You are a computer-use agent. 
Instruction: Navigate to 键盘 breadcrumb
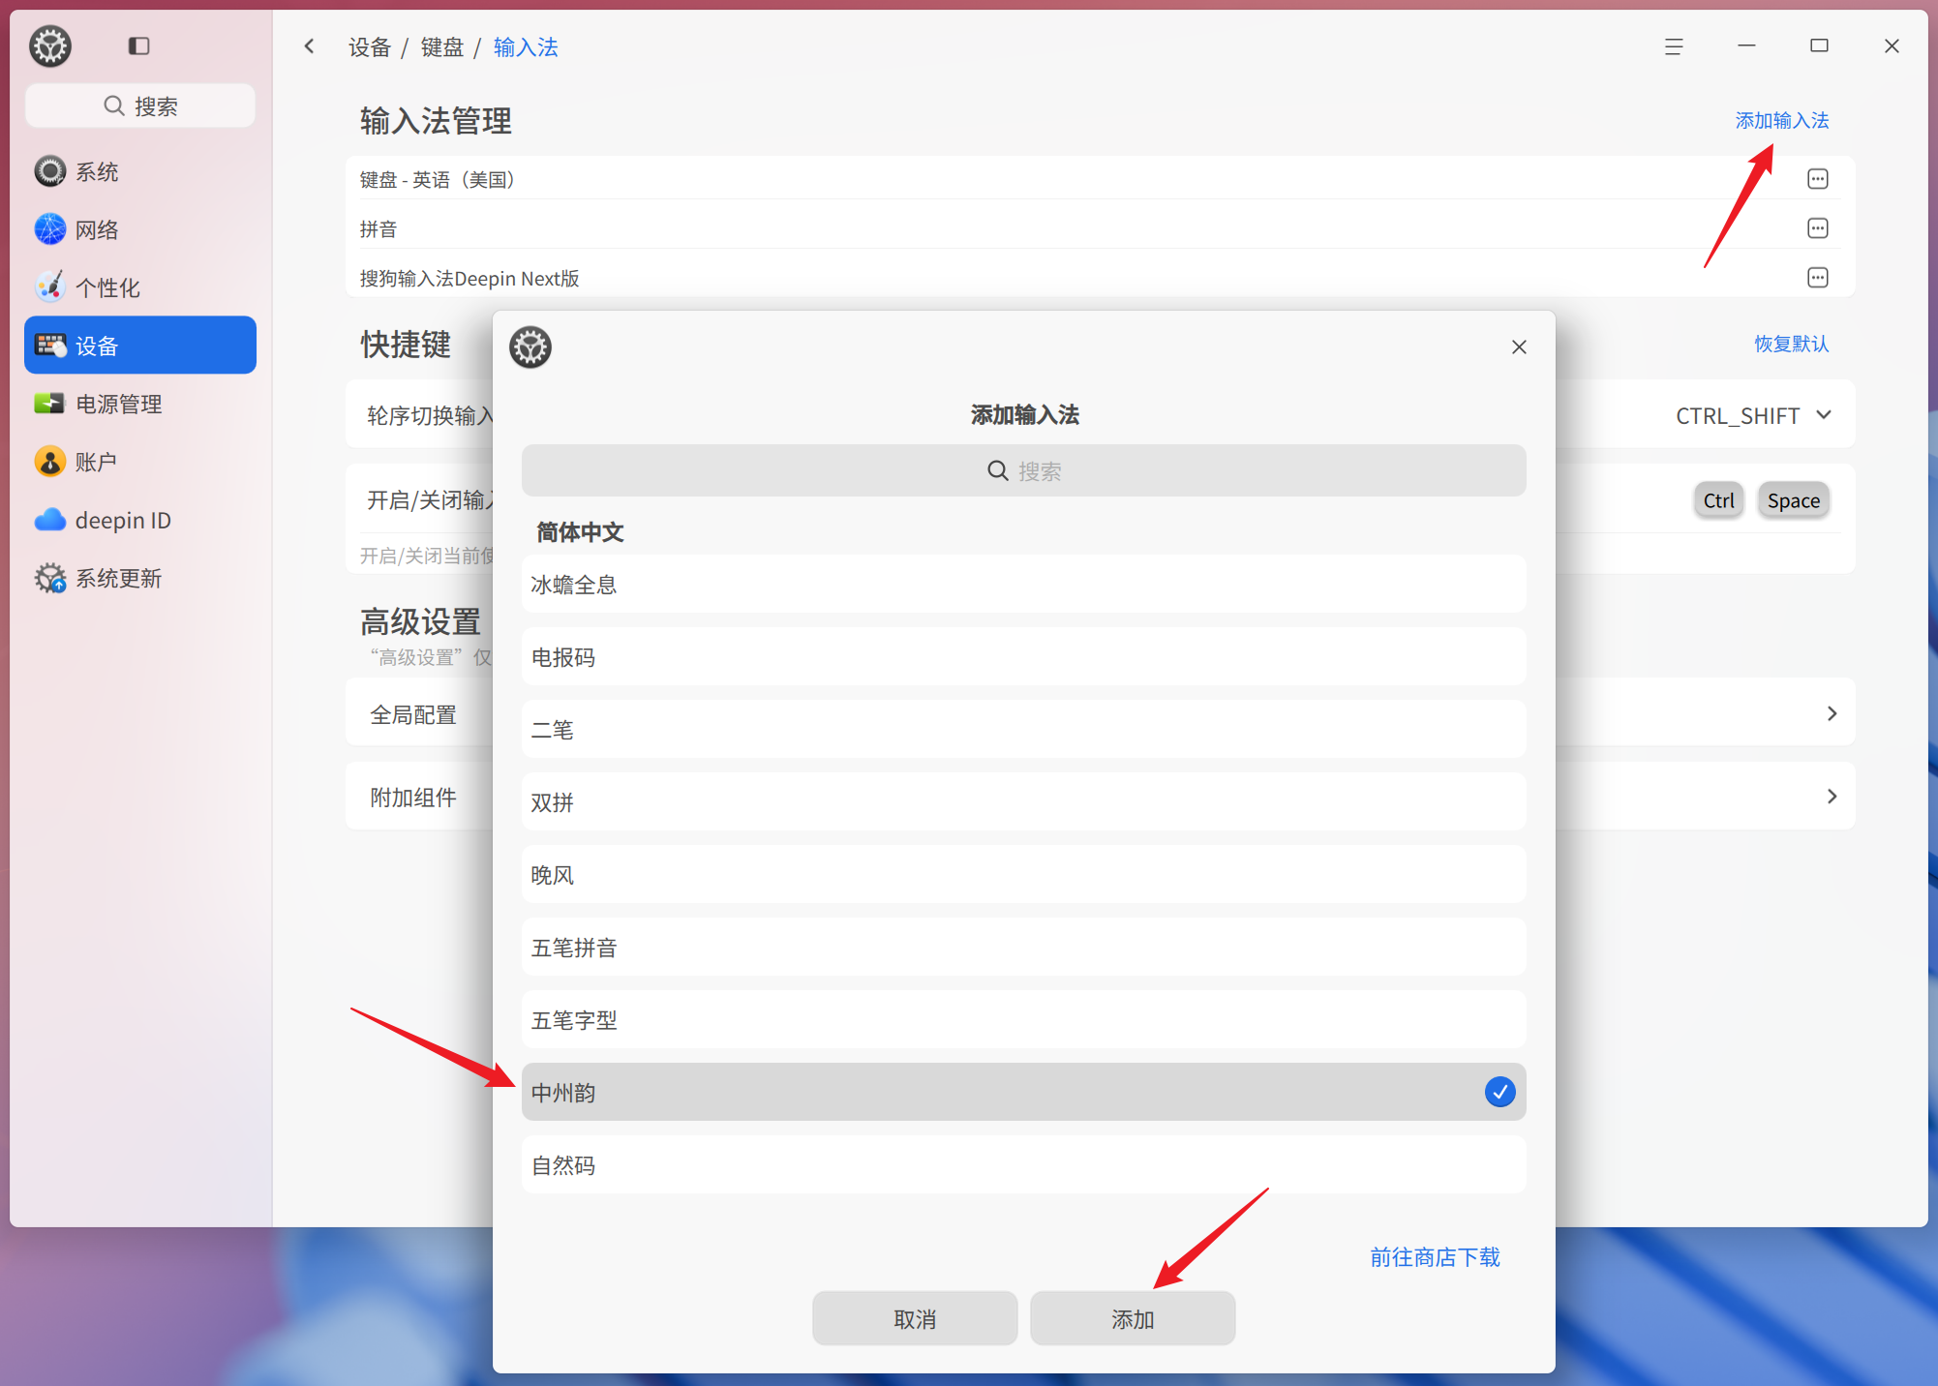click(442, 47)
